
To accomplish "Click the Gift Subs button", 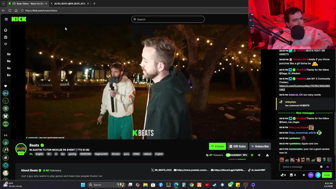I will tap(237, 146).
